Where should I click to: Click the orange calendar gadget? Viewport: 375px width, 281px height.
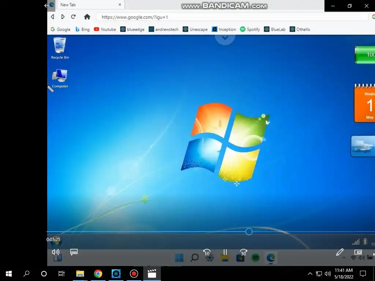pyautogui.click(x=364, y=103)
